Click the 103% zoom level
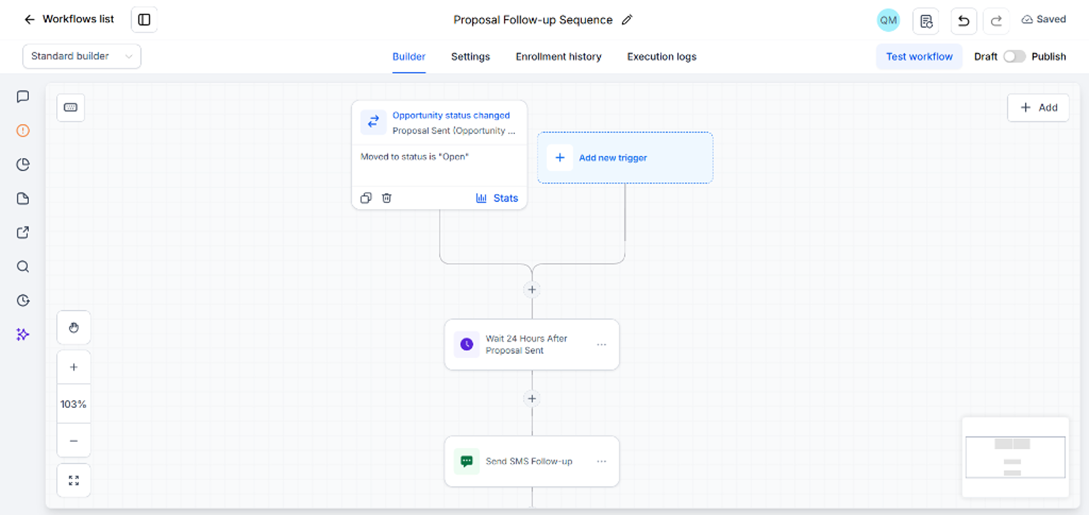 [74, 404]
